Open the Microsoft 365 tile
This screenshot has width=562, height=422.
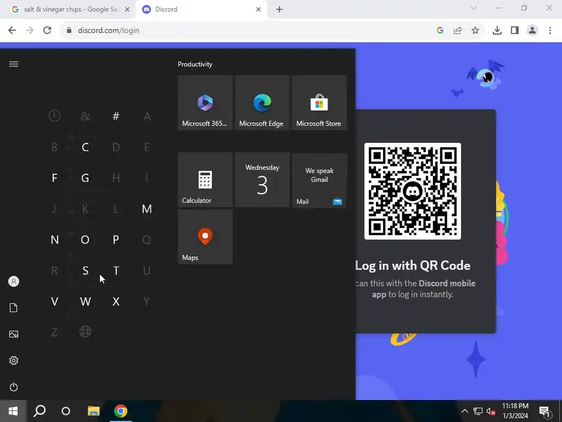coord(205,103)
